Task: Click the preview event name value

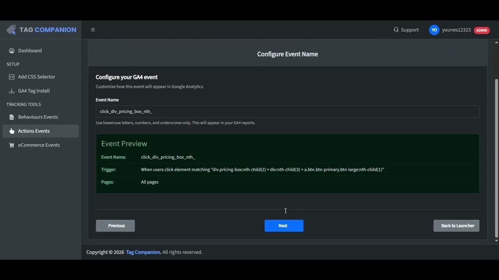Action: (x=168, y=157)
